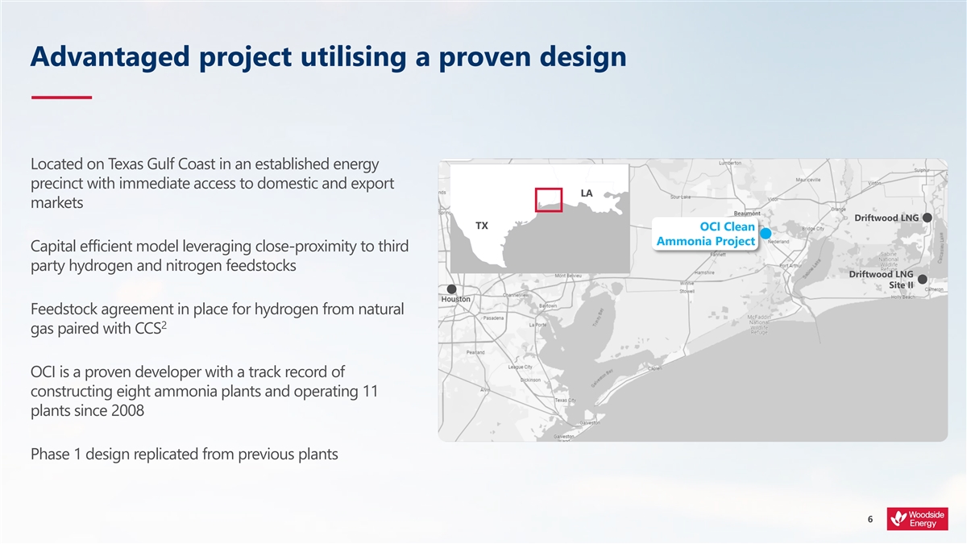Screen dimensions: 967x544
Task: Click the blue OCI Clean Ammonia marker dot
Action: pyautogui.click(x=766, y=233)
